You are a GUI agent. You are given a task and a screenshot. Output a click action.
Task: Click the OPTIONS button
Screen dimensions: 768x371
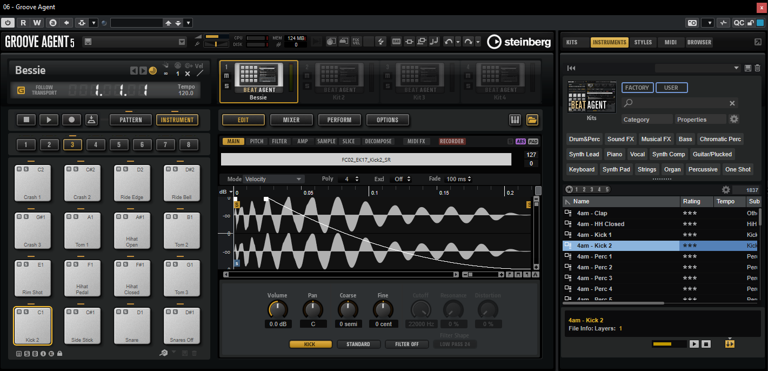click(388, 120)
